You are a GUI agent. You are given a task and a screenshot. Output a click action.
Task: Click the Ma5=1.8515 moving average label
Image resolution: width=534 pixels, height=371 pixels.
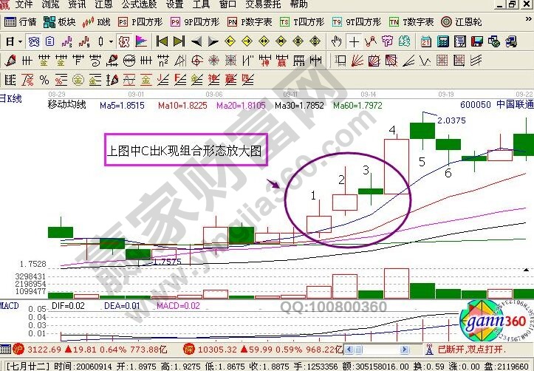click(x=123, y=106)
